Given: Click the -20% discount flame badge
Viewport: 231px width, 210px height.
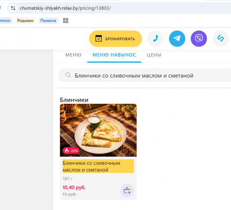Looking at the screenshot, I should click(71, 151).
